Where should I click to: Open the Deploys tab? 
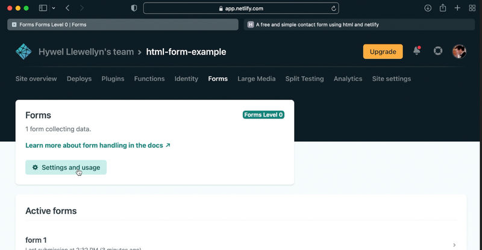pyautogui.click(x=80, y=79)
